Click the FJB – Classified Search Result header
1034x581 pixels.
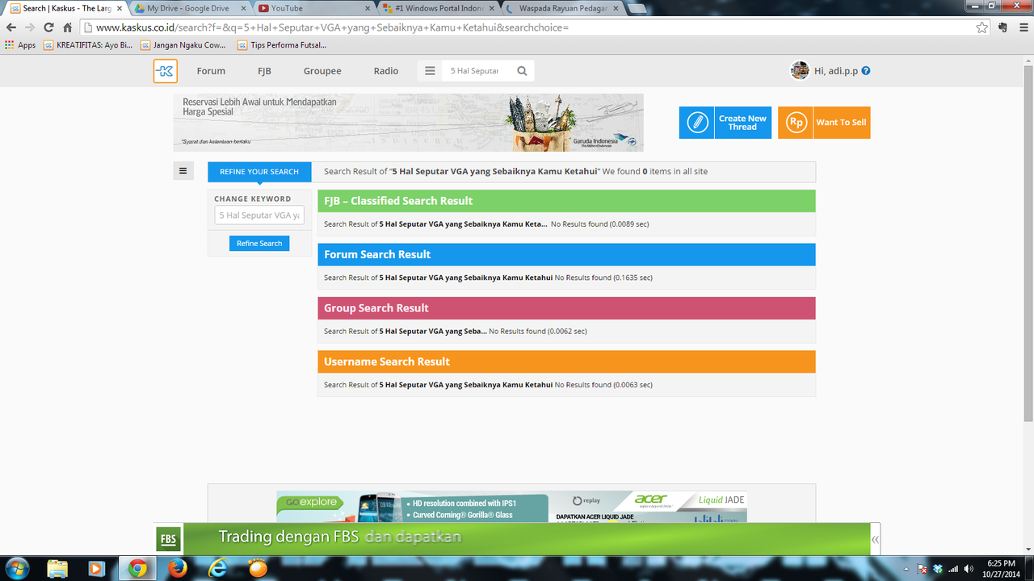pyautogui.click(x=566, y=201)
